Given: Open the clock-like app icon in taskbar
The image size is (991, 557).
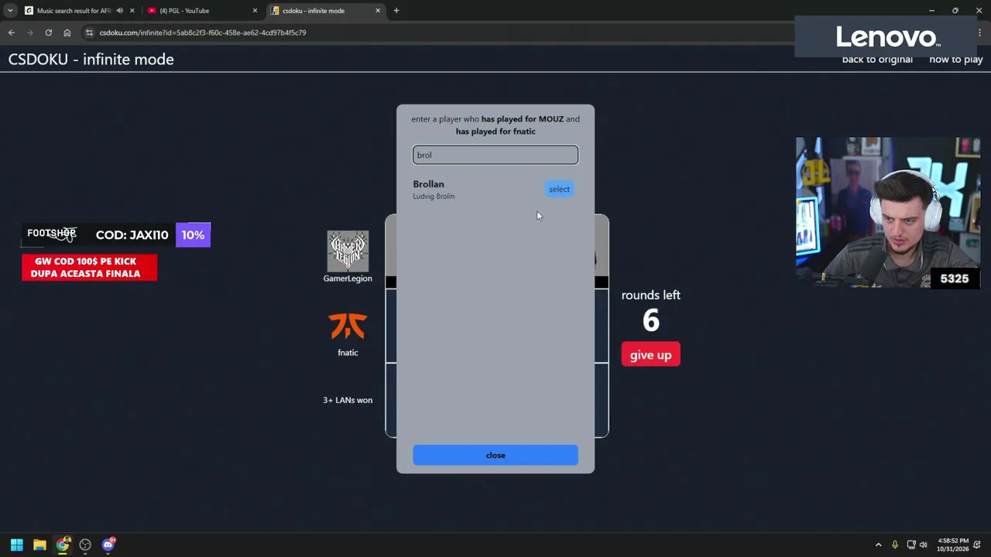Looking at the screenshot, I should (85, 545).
